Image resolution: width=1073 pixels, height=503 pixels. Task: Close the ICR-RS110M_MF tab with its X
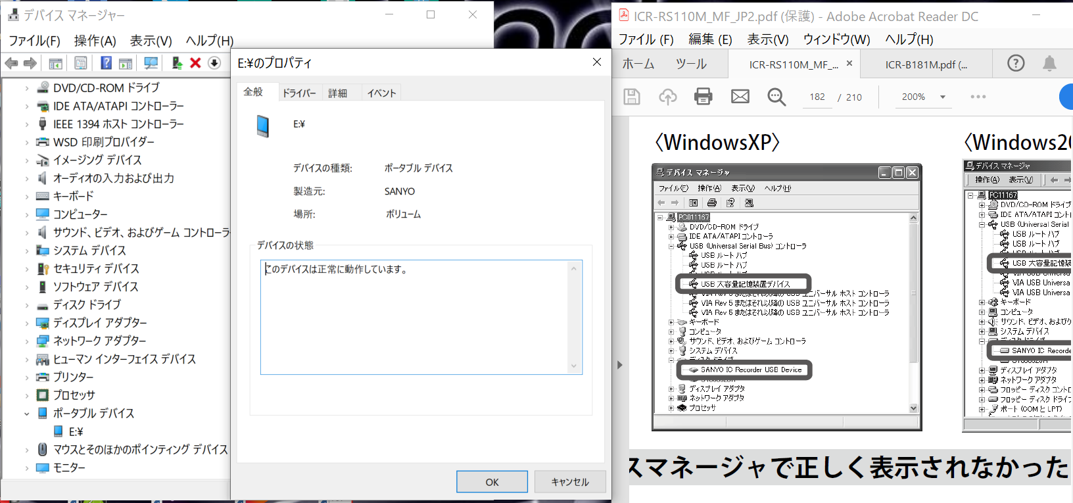point(849,64)
